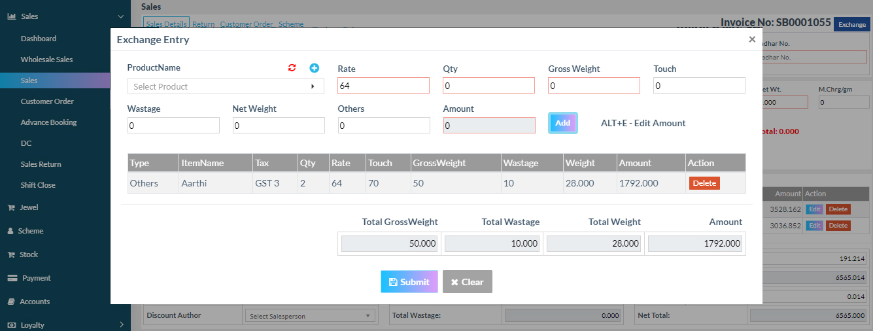Viewport: 873px width, 331px height.
Task: Expand the Loyalty menu arrow
Action: coord(122,324)
